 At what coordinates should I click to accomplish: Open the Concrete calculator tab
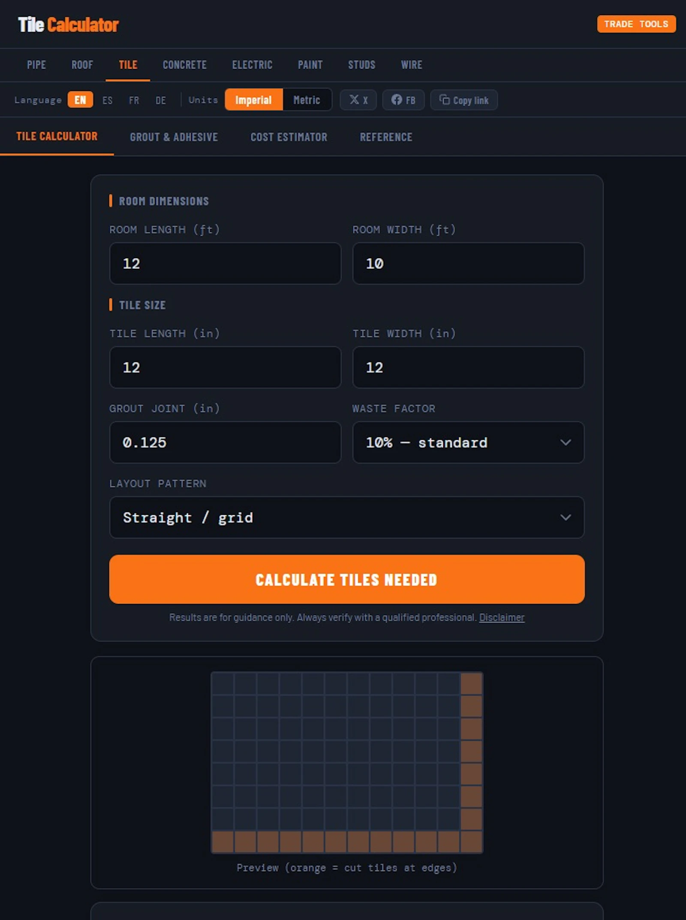[x=184, y=65]
